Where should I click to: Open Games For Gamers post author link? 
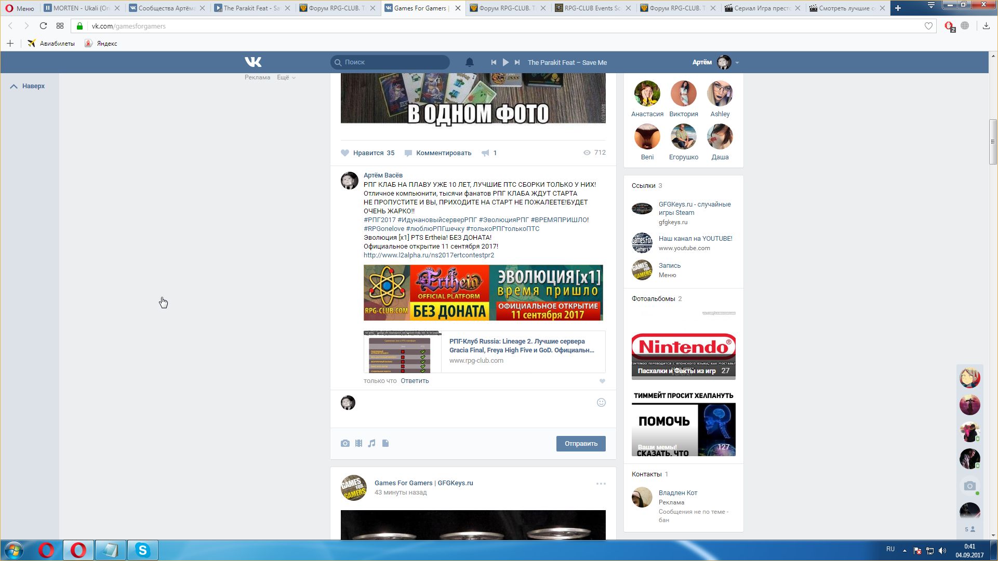coord(423,483)
